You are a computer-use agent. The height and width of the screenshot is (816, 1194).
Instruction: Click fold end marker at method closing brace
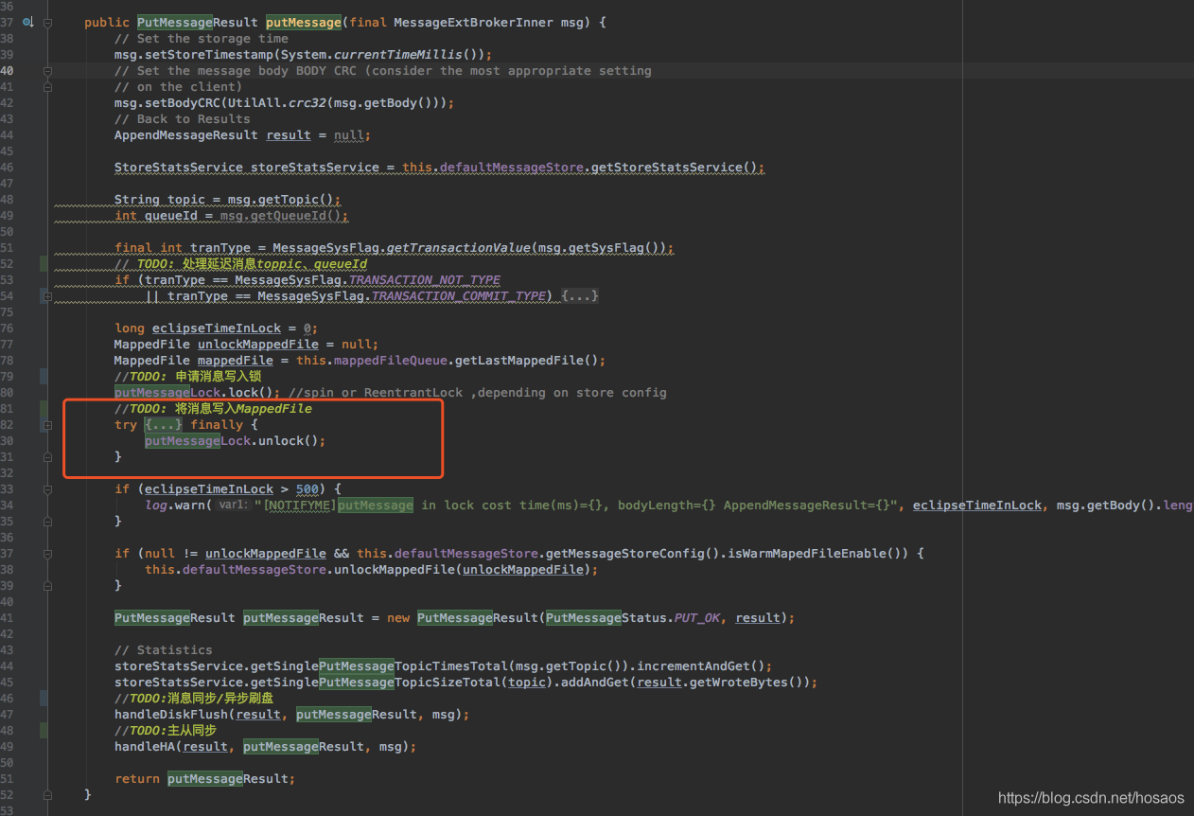(47, 795)
